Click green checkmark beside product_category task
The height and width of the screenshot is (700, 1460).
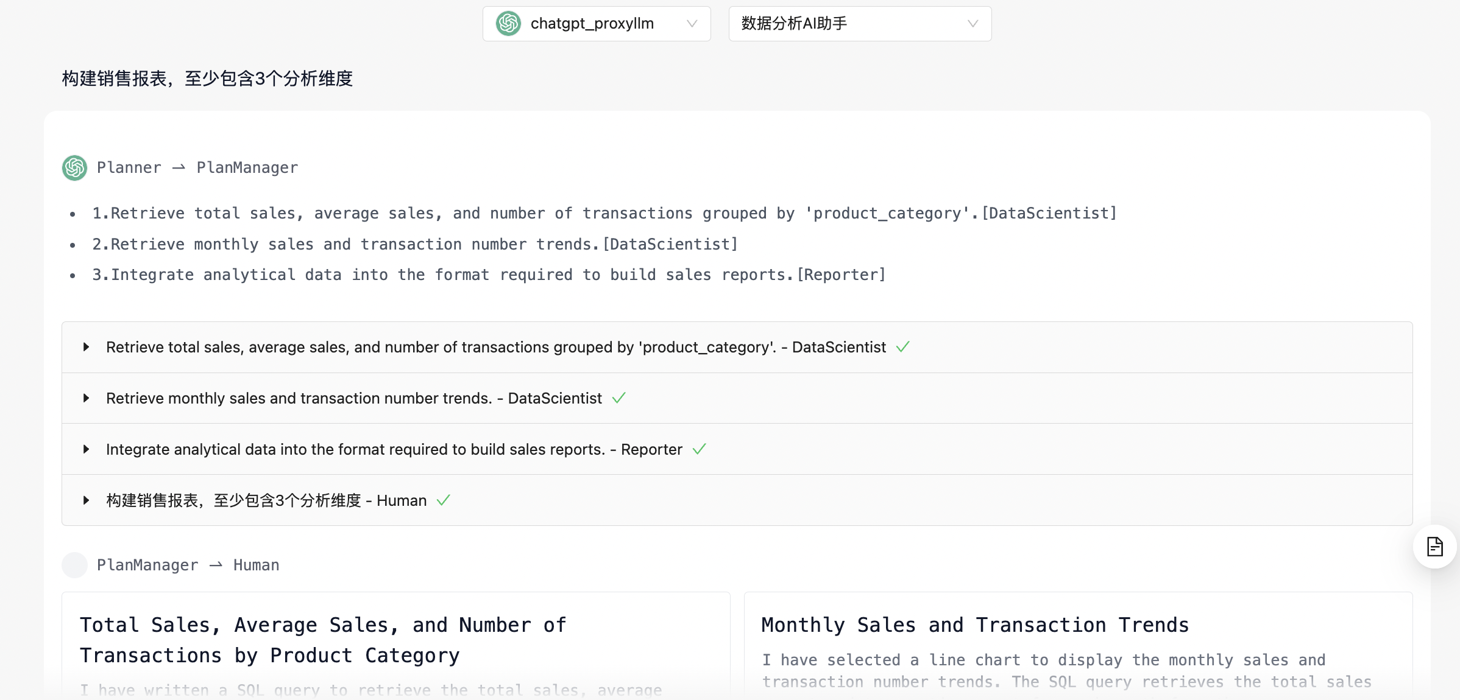[x=903, y=347]
